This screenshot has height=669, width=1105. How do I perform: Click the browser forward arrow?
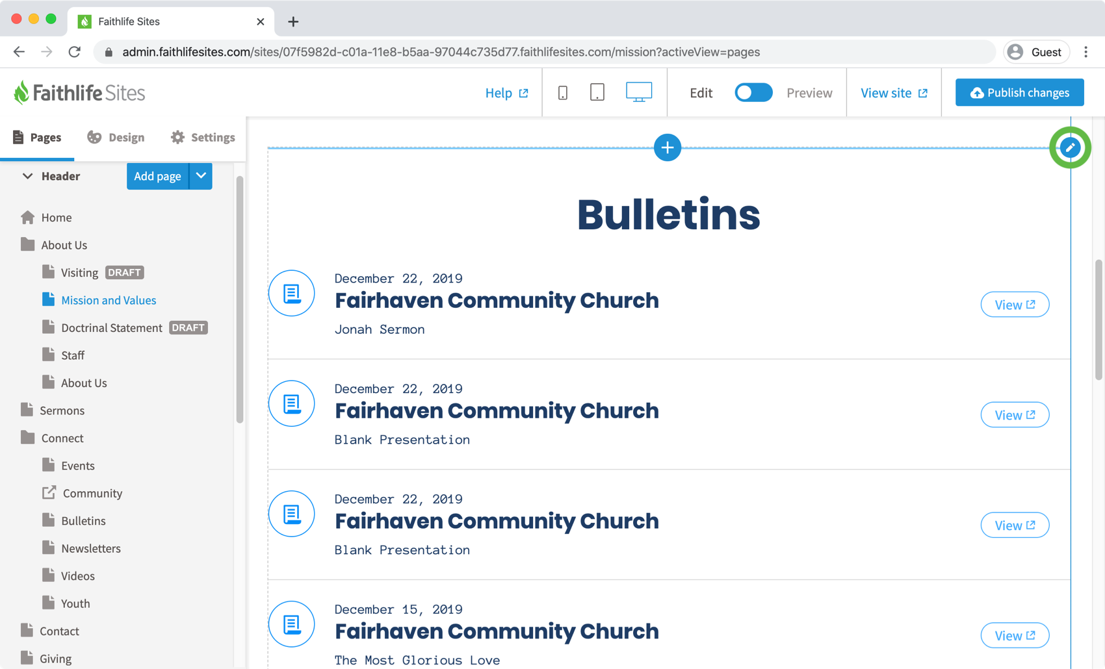46,52
